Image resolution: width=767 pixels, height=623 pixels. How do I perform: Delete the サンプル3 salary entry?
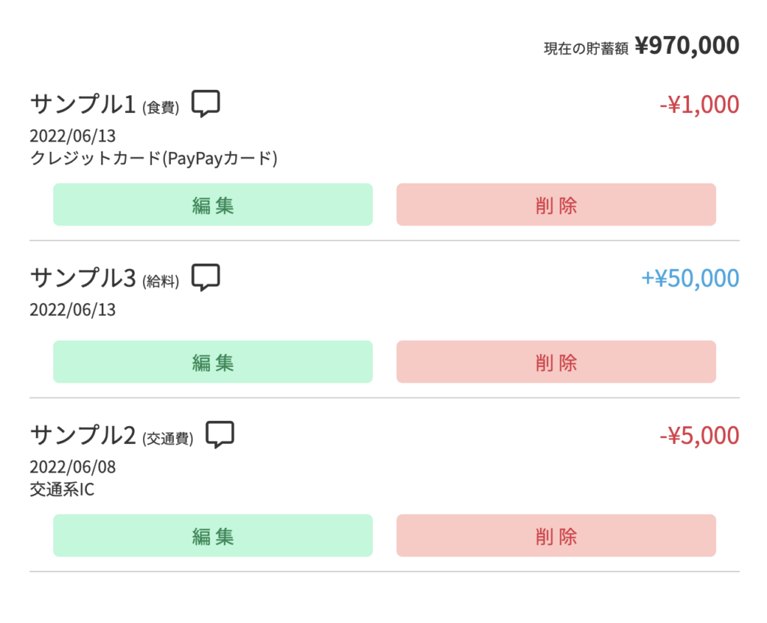point(557,362)
